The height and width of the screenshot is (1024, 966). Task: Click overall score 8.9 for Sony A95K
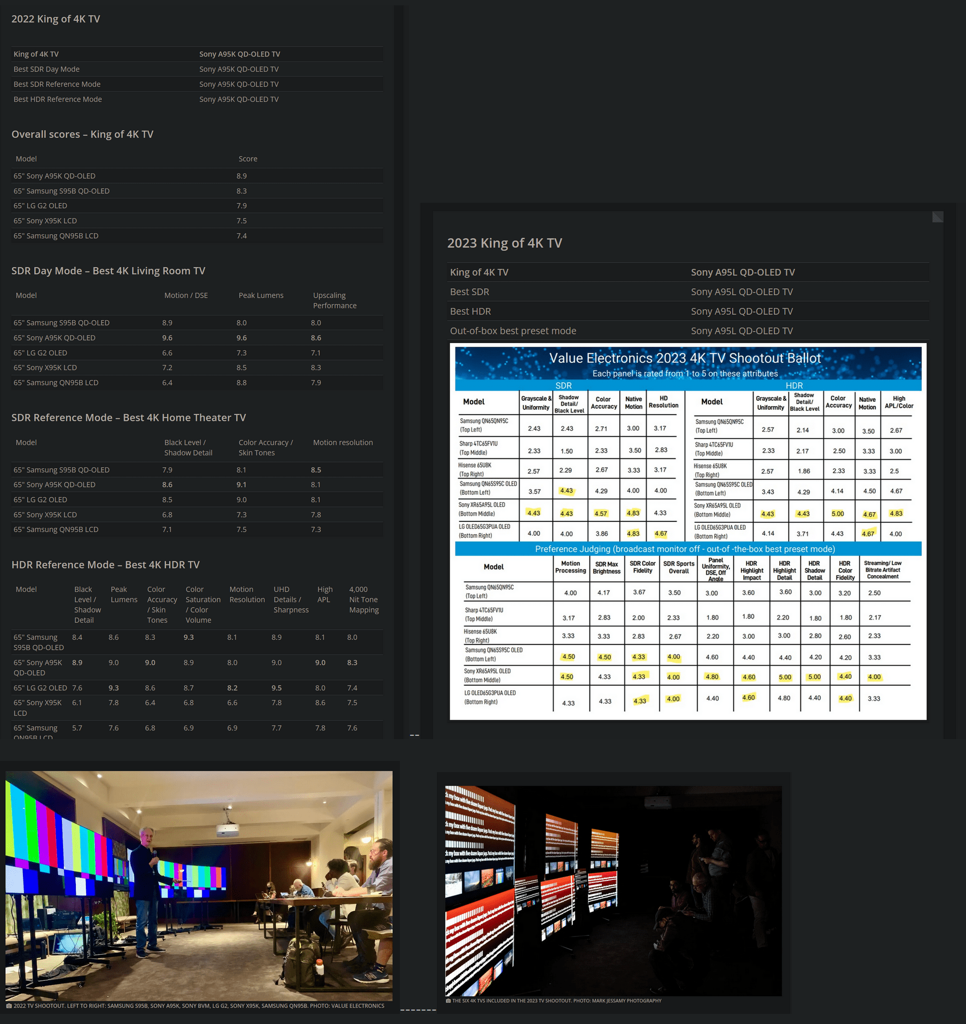coord(242,176)
